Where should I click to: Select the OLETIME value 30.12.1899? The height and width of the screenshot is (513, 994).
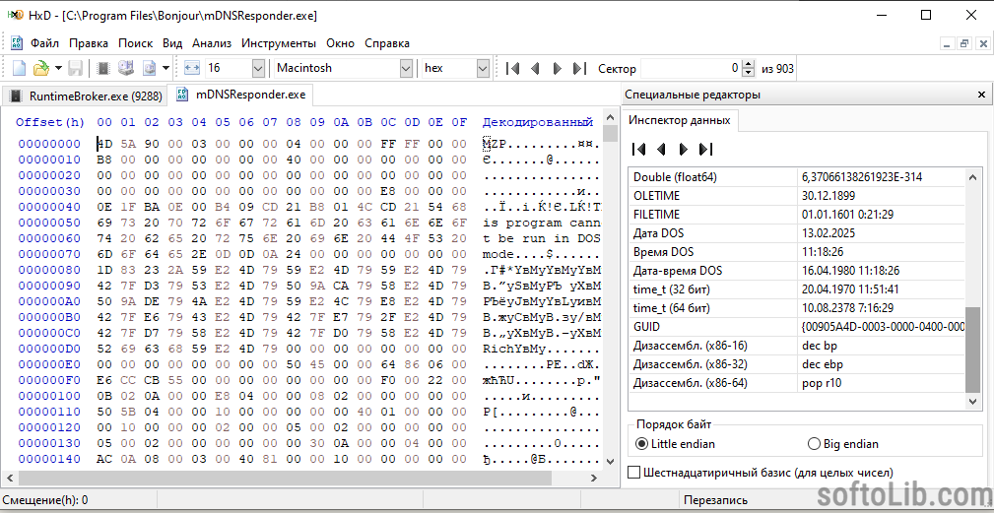coord(828,196)
